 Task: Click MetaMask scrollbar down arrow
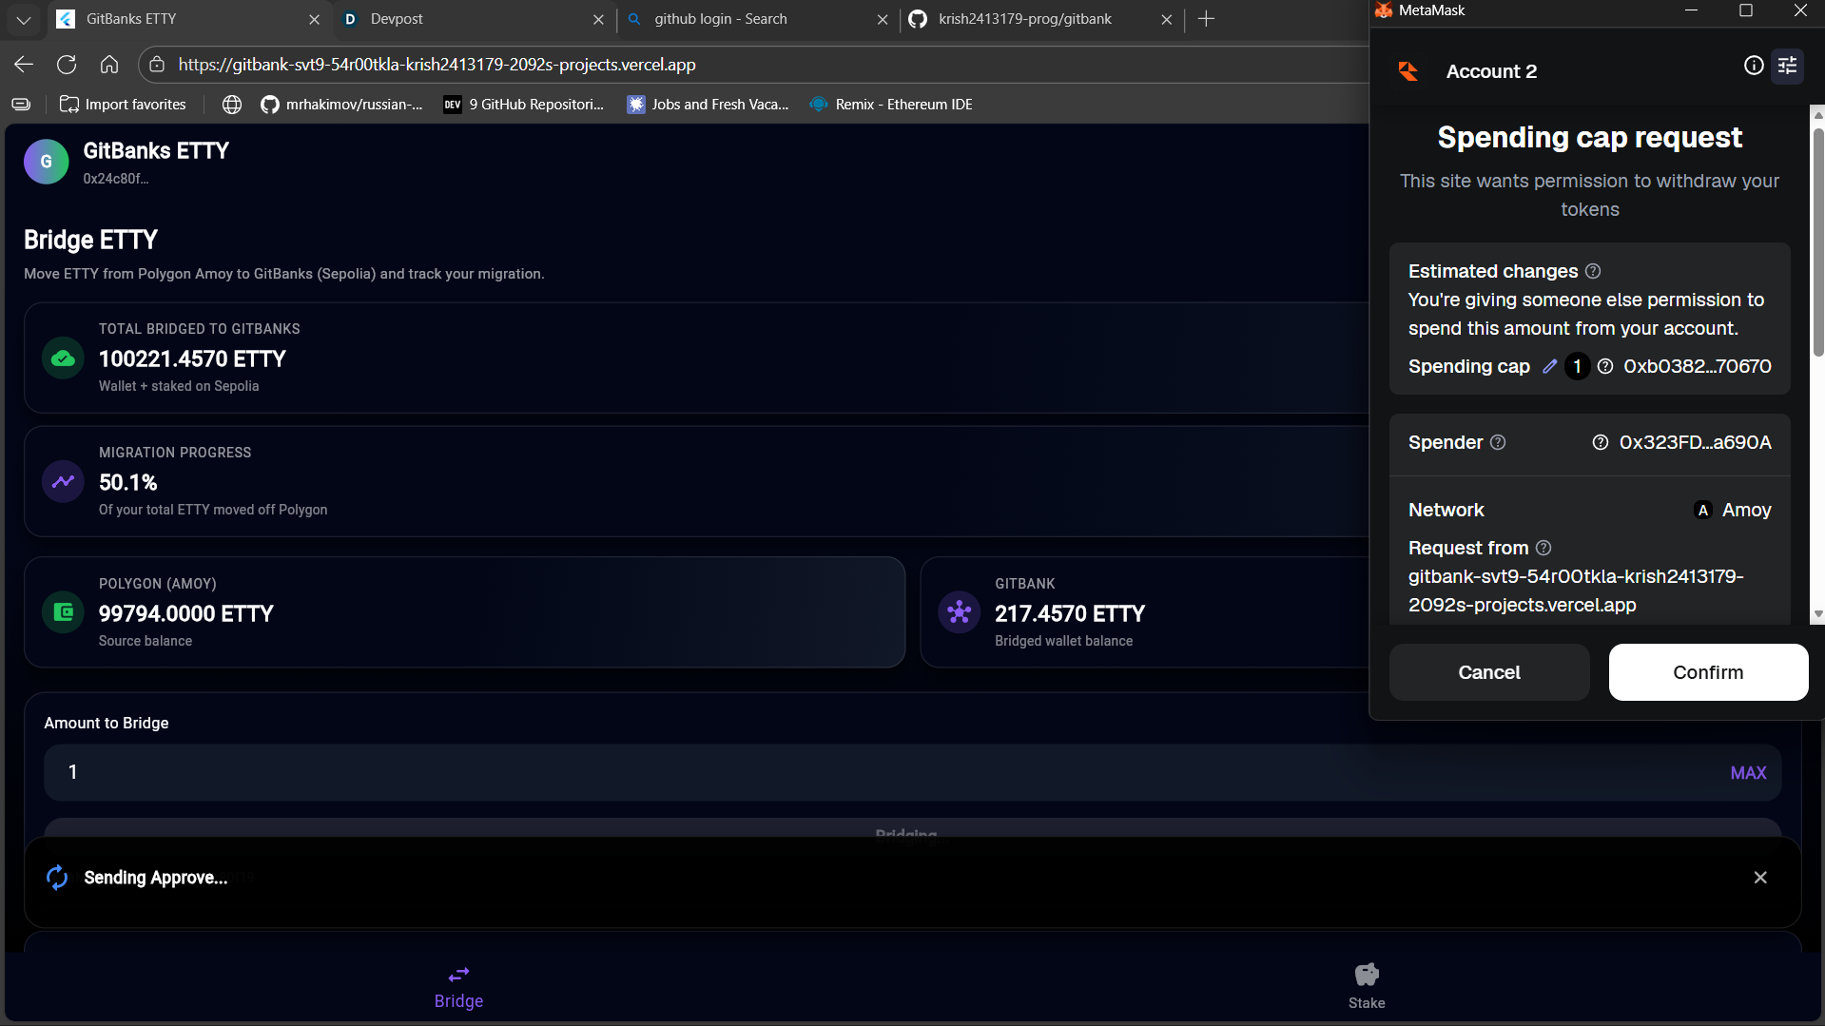(x=1817, y=614)
